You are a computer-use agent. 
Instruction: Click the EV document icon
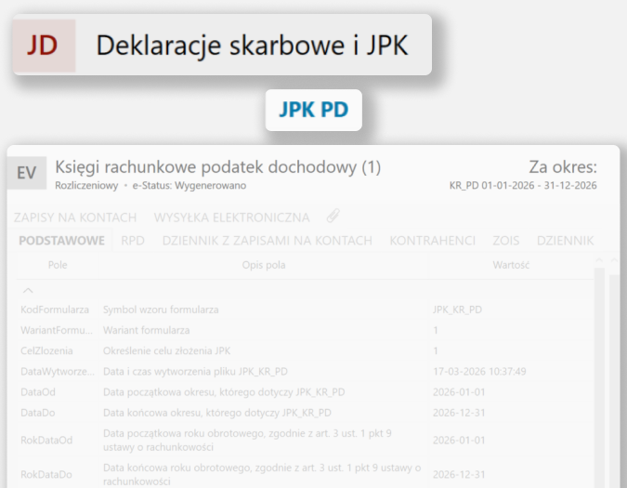(27, 173)
